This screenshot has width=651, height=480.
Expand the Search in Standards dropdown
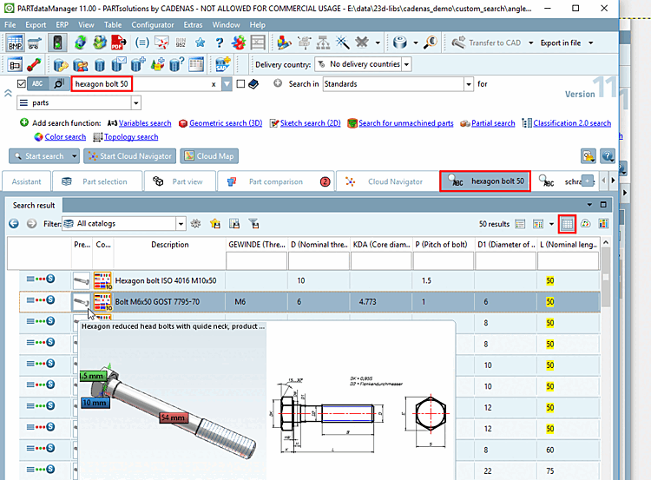pos(469,84)
